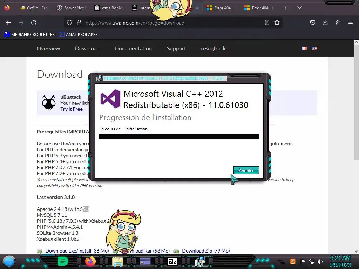Open the Firefox extensions menu
Viewport: 359px width, 269px height.
coord(338,23)
